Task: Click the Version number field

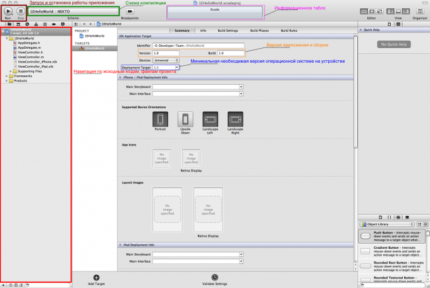Action: tap(166, 53)
